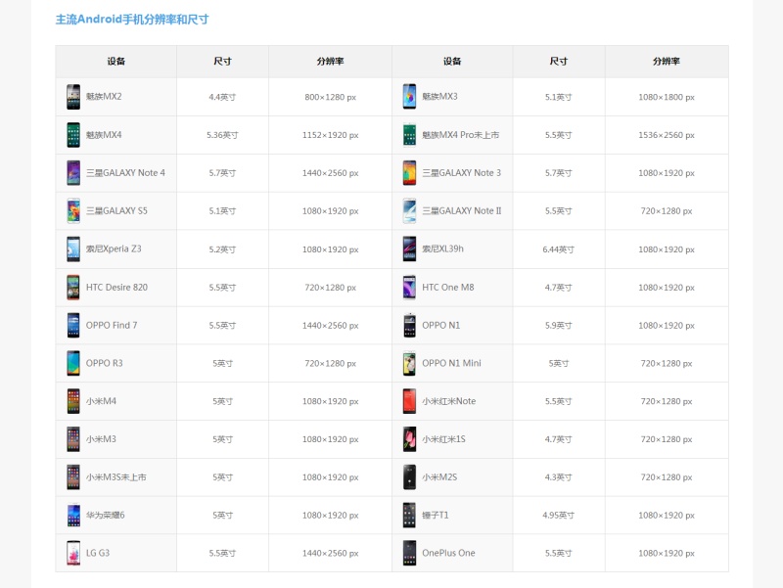The height and width of the screenshot is (588, 783).
Task: Click the 锤子T1 phone image
Action: click(409, 516)
